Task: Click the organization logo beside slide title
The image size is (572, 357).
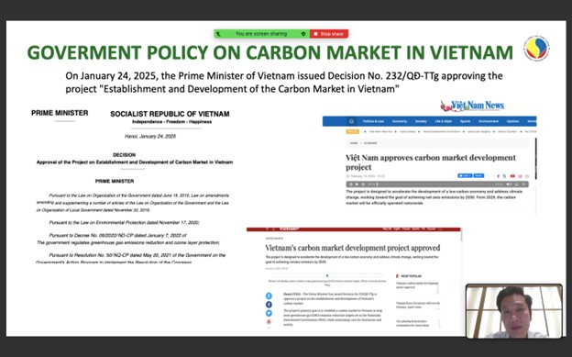Action: pos(536,48)
